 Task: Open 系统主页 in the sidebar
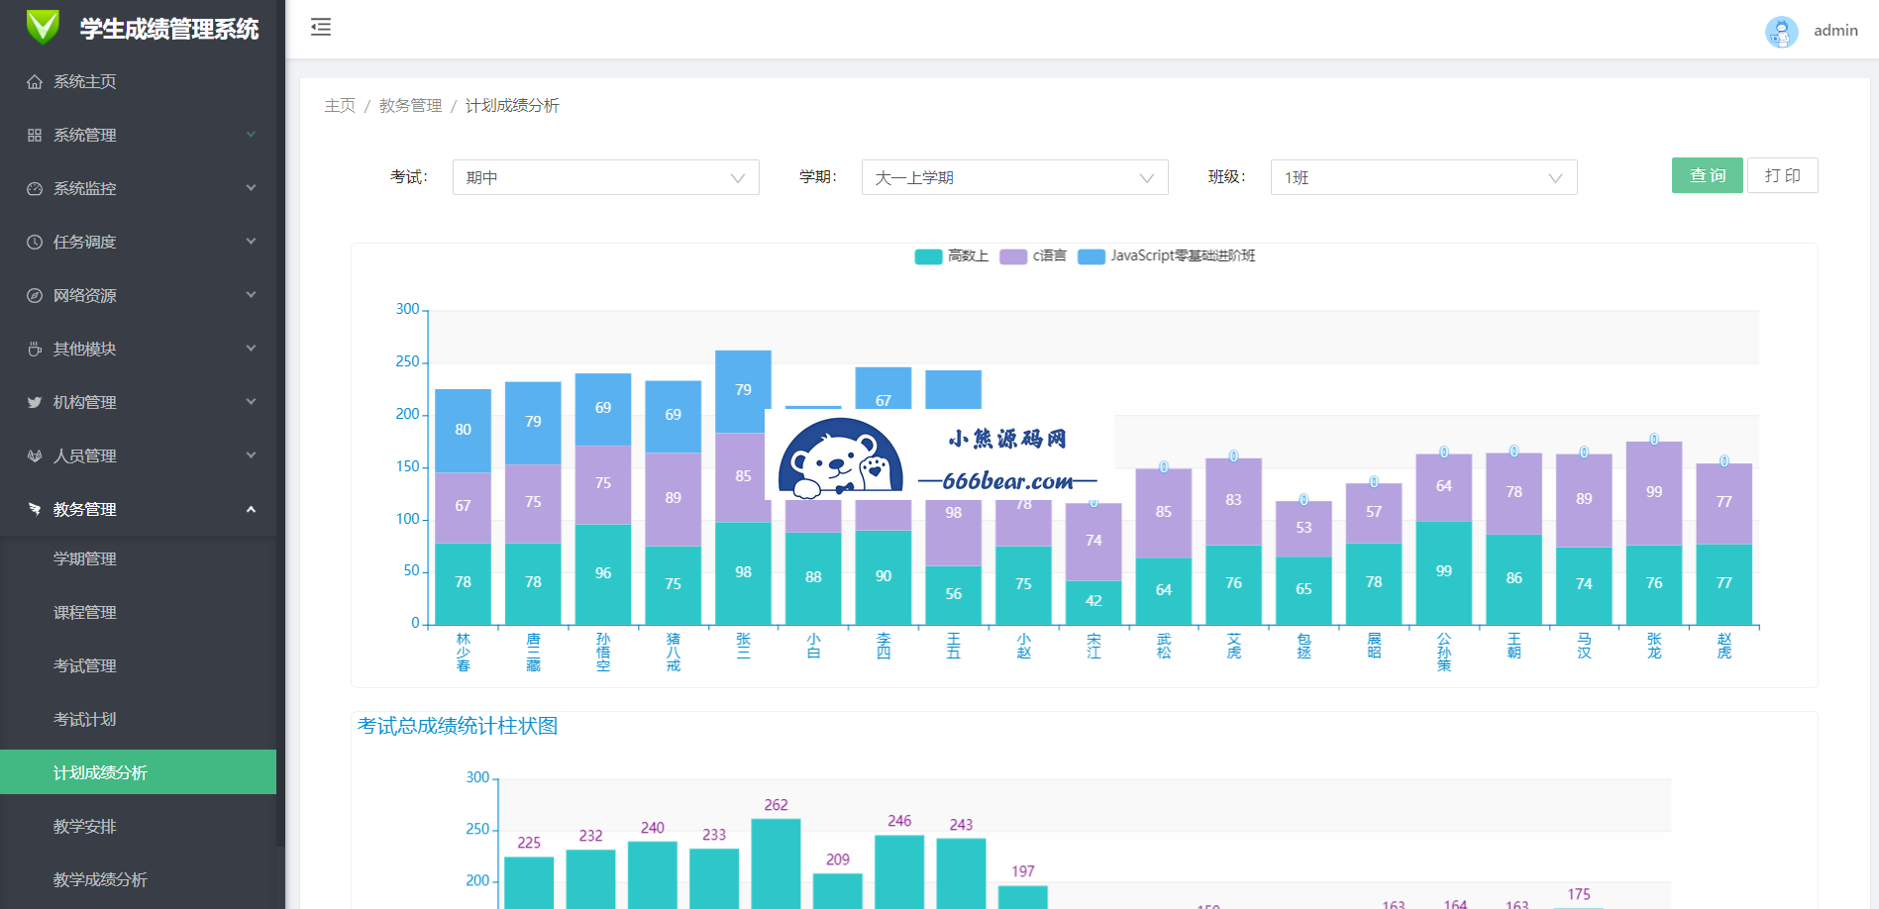(x=139, y=82)
